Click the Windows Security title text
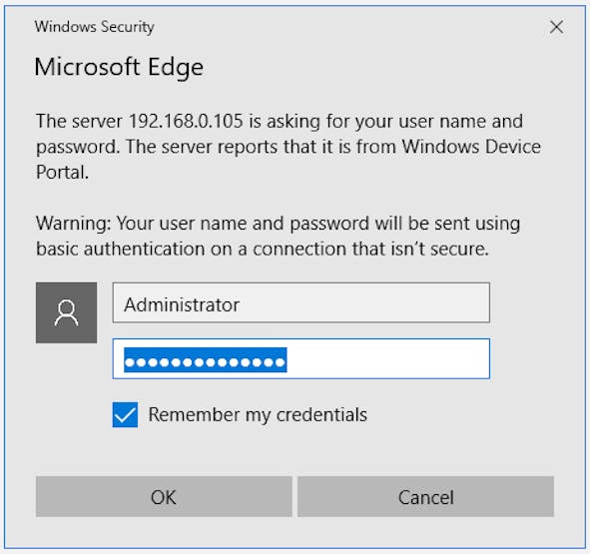This screenshot has width=590, height=554. pyautogui.click(x=95, y=27)
